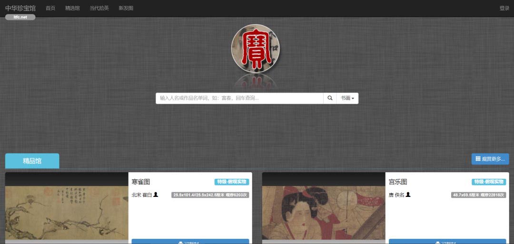Open the 首页 navigation item
This screenshot has height=244, width=514.
tap(50, 8)
